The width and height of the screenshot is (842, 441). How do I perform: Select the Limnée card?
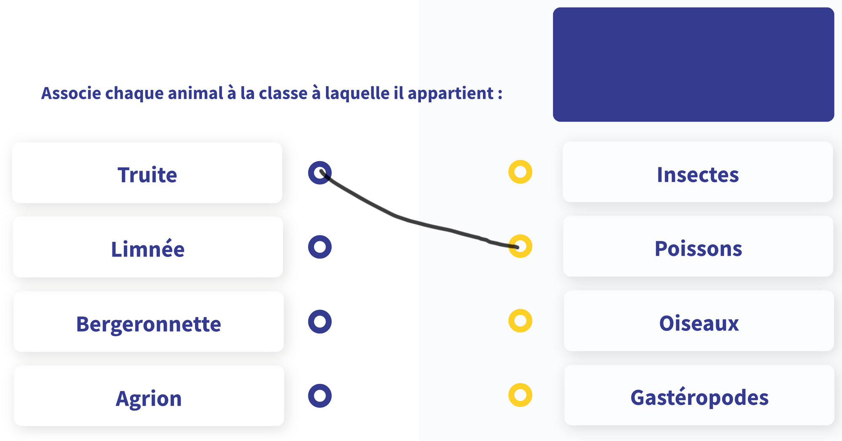[148, 247]
